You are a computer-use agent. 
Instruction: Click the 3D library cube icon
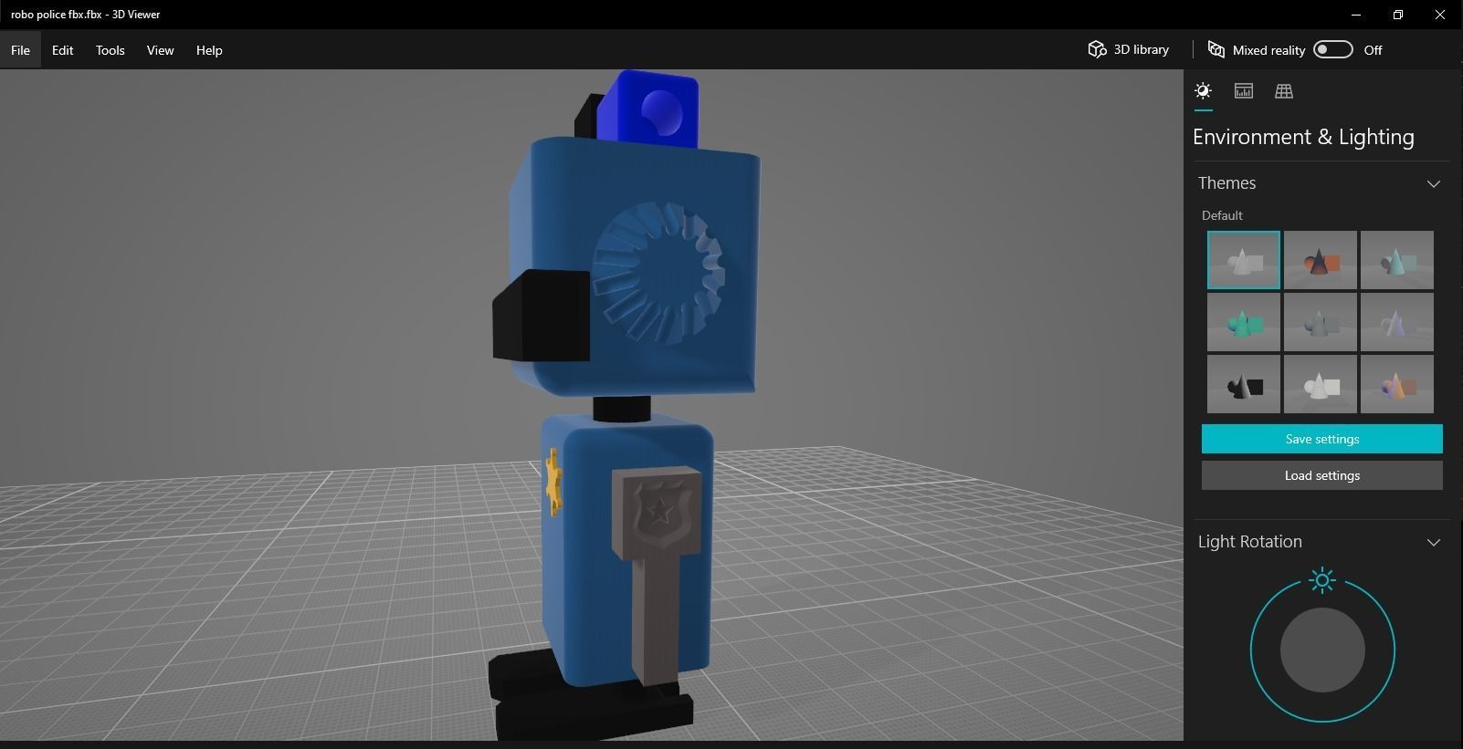pyautogui.click(x=1097, y=49)
